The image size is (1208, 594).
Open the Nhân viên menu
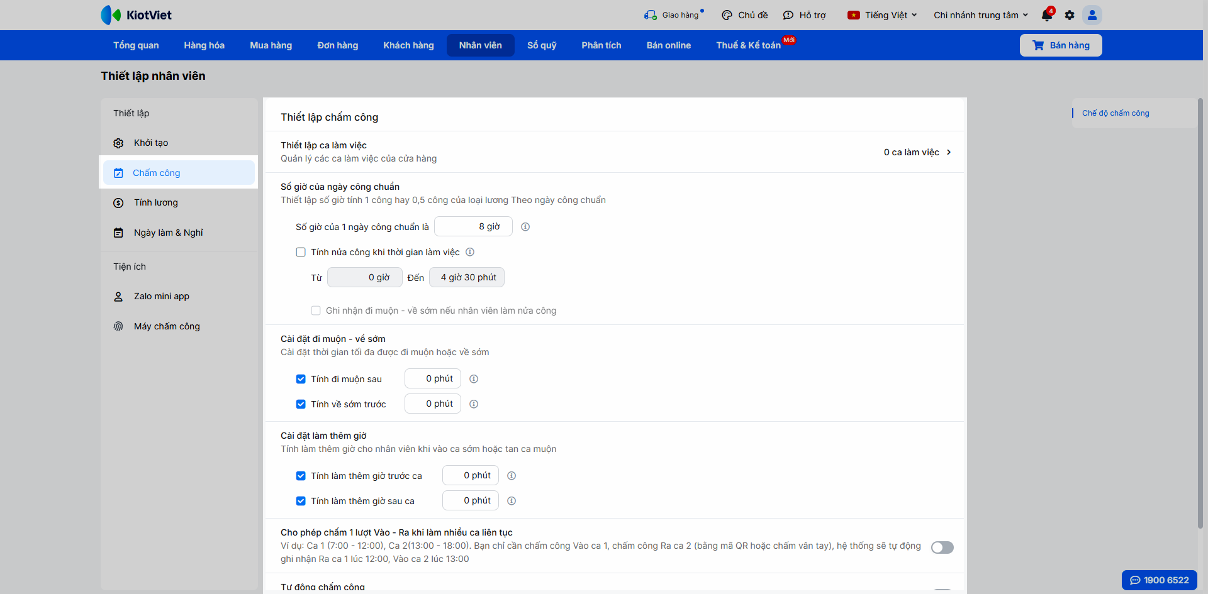click(481, 45)
